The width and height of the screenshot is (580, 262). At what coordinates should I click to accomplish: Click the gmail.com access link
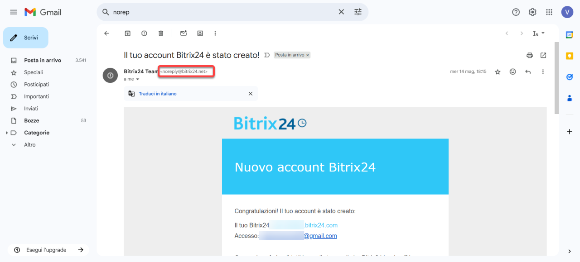click(x=320, y=236)
